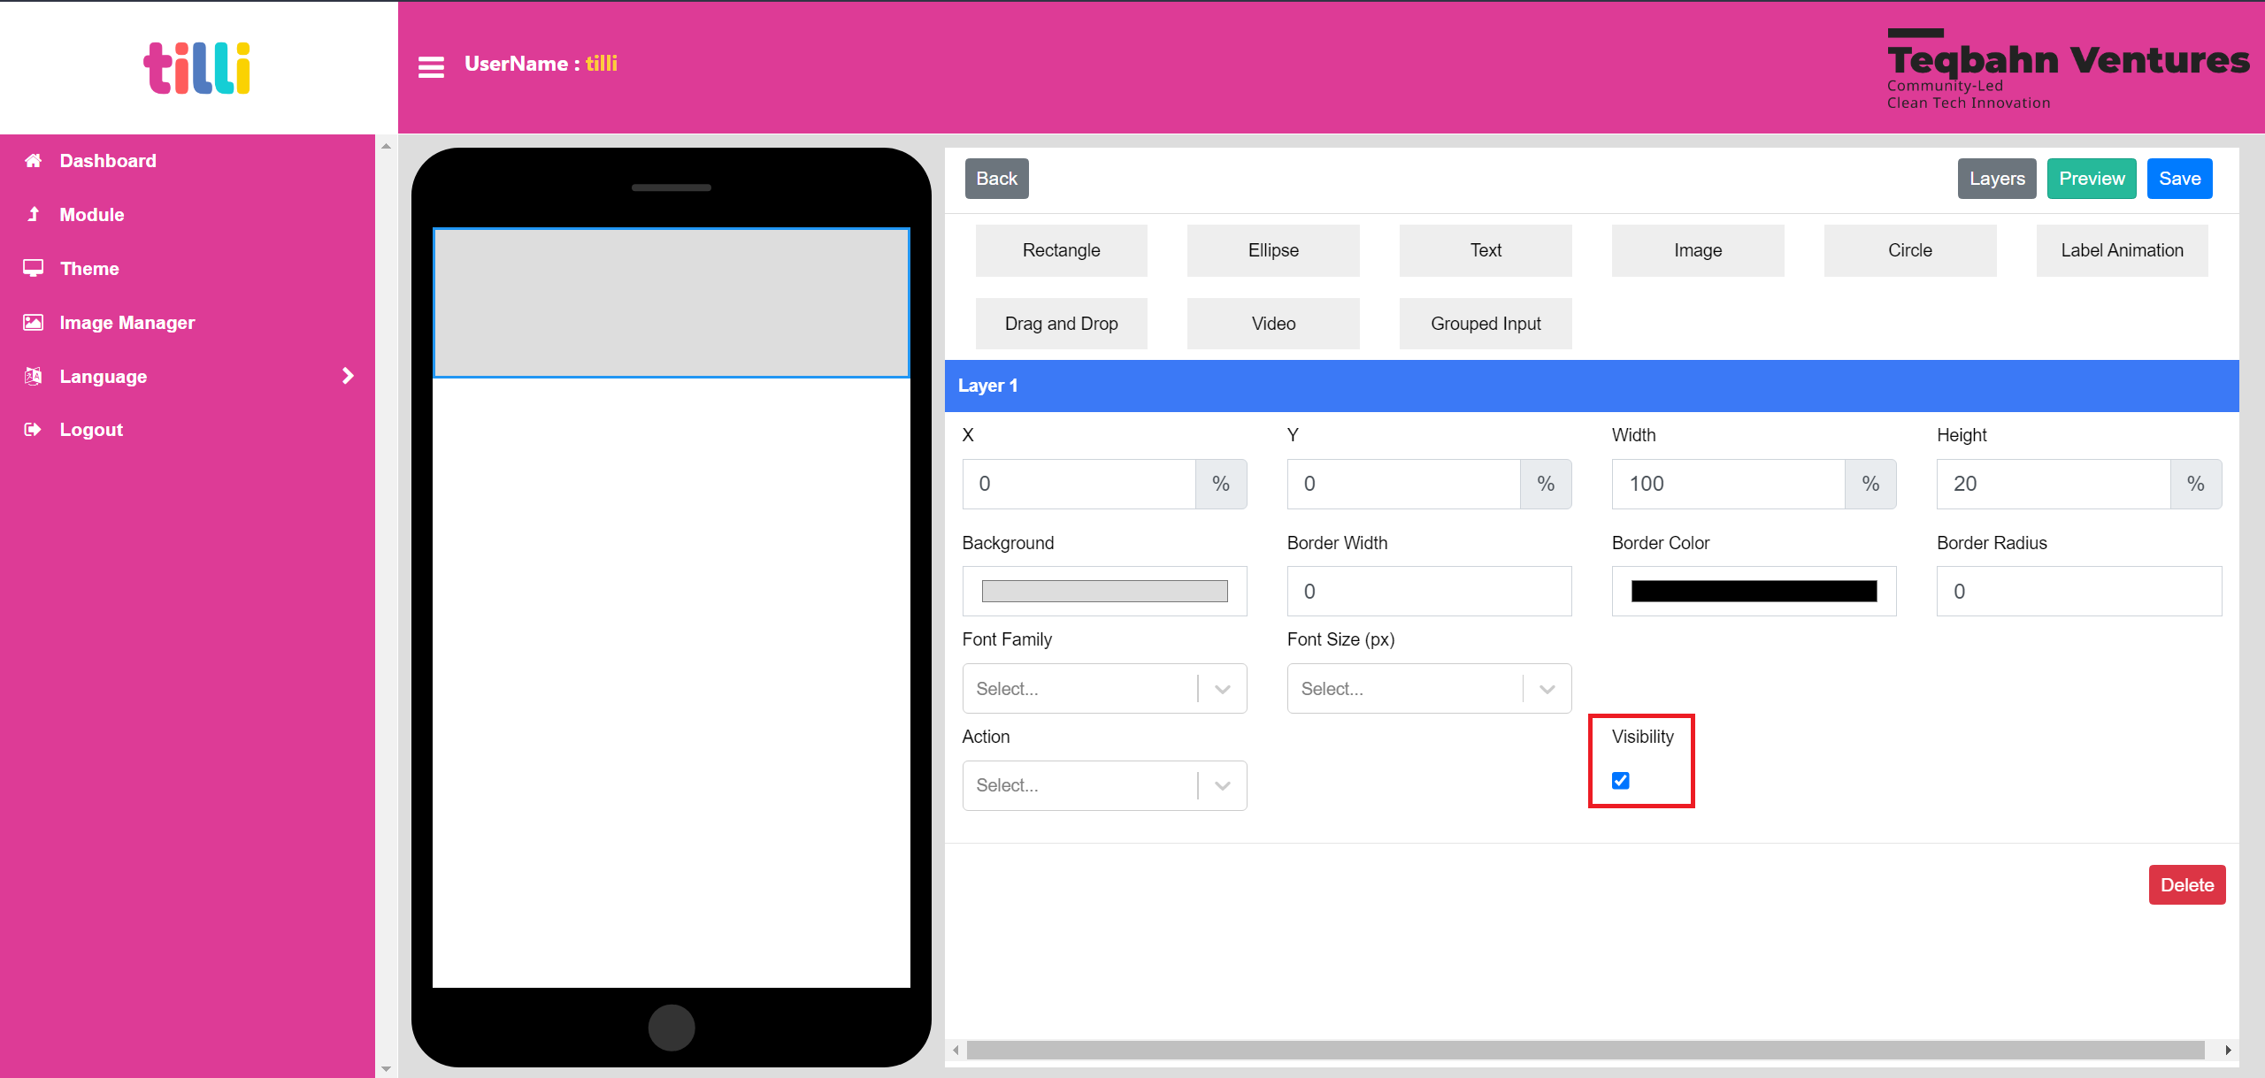Screen dimensions: 2265x1078
Task: Select the Background color swatch
Action: [1102, 590]
